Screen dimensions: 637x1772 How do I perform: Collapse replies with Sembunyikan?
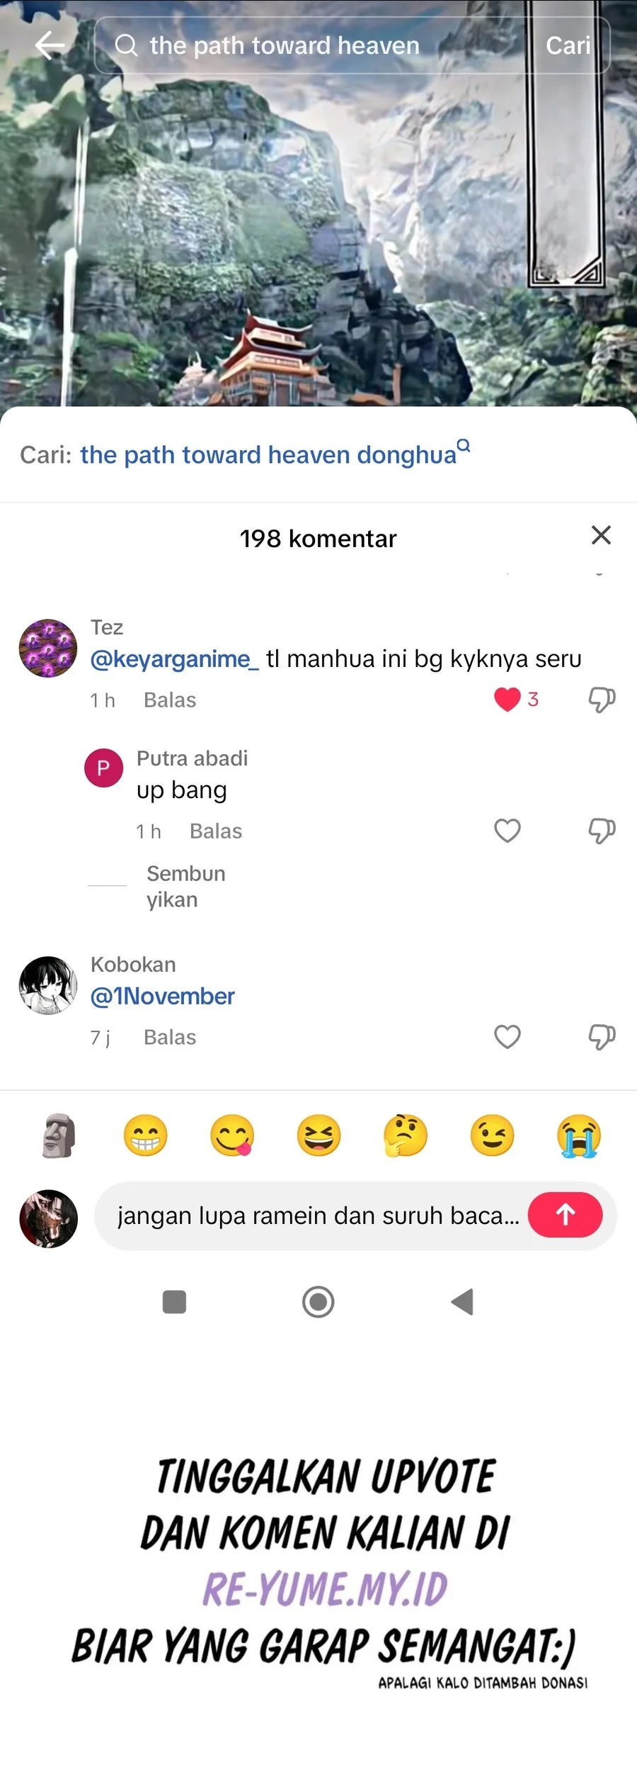pos(185,886)
